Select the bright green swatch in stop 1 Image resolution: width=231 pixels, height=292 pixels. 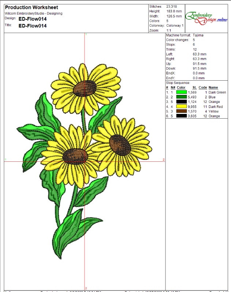point(182,93)
